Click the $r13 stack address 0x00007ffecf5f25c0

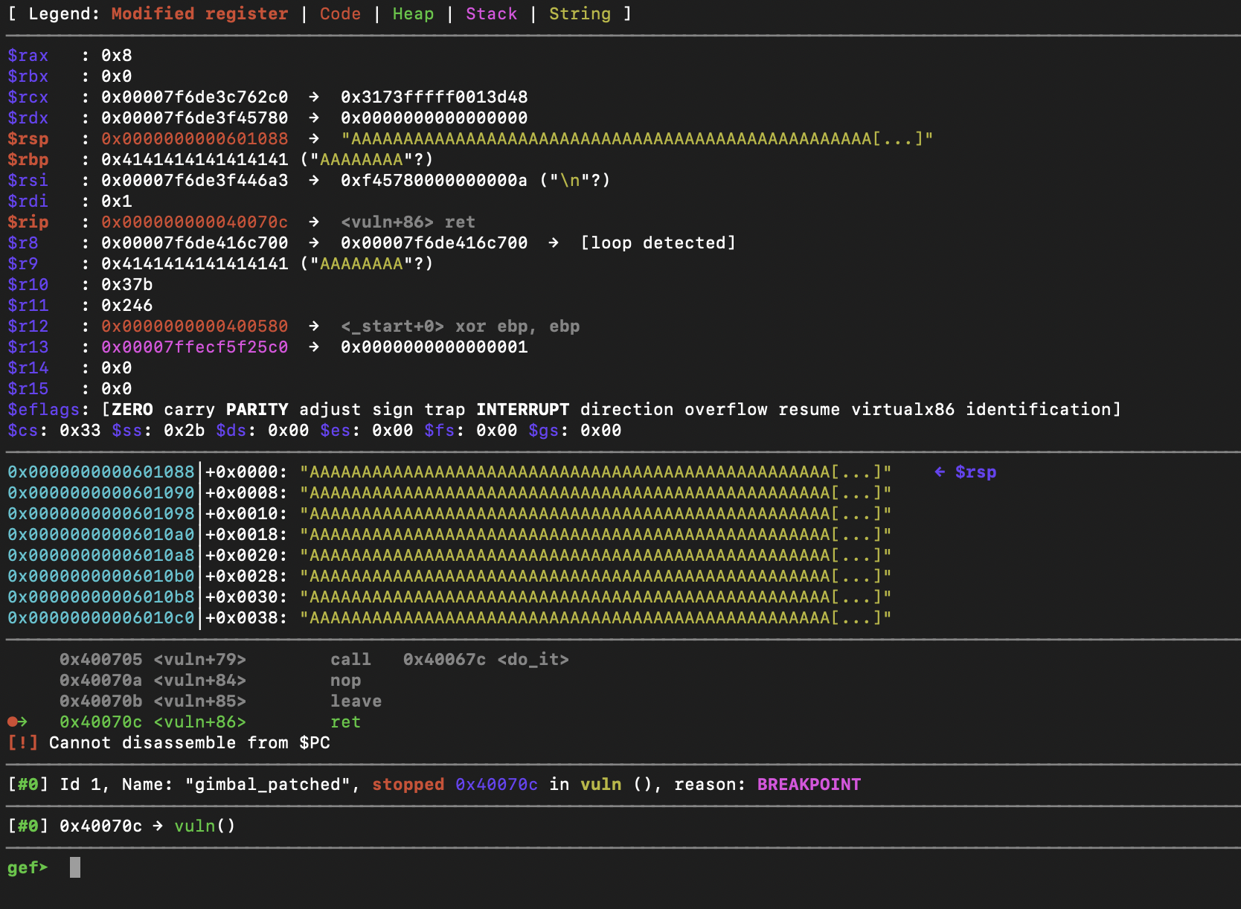click(195, 347)
